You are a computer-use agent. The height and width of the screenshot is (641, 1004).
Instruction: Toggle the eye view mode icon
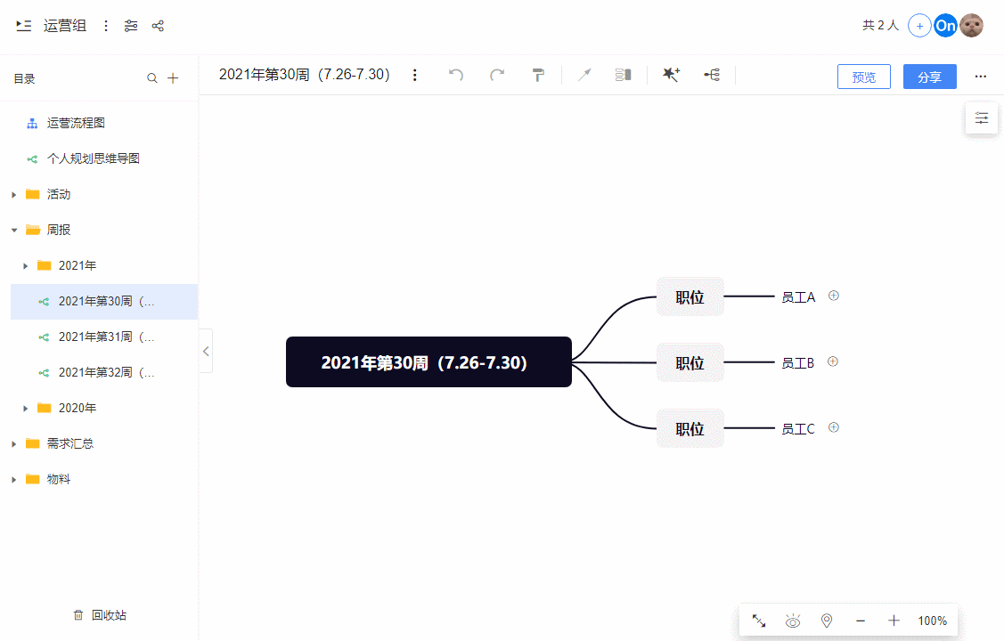[x=793, y=621]
